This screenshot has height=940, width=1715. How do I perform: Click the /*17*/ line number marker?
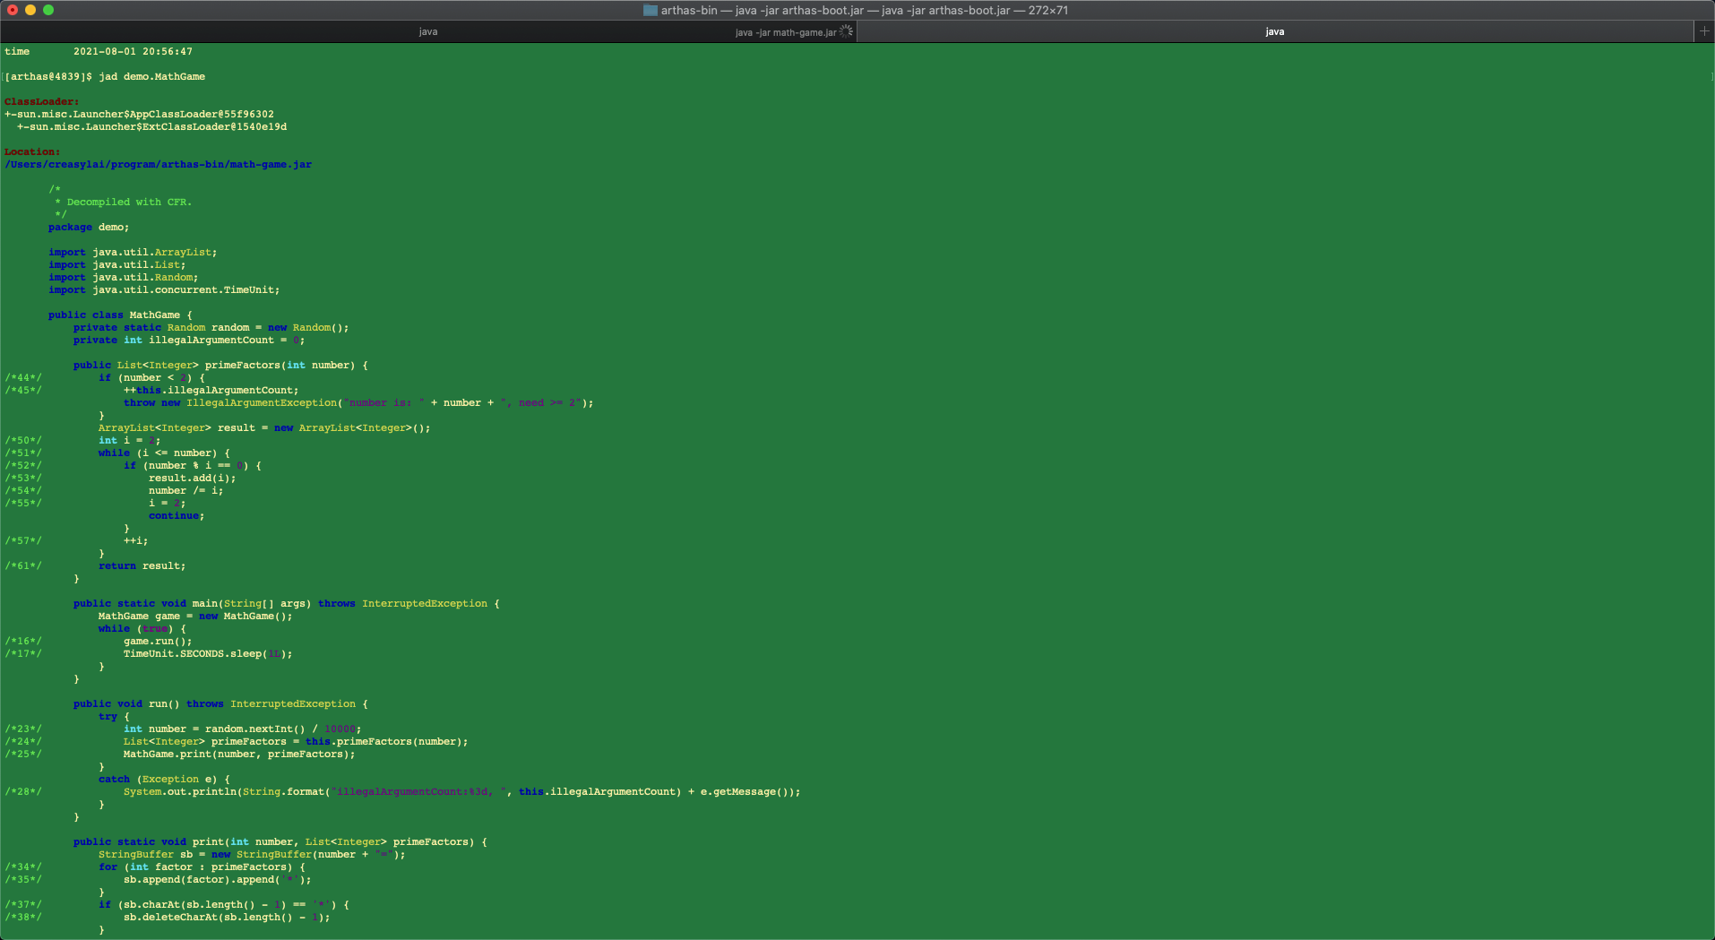[x=23, y=654]
